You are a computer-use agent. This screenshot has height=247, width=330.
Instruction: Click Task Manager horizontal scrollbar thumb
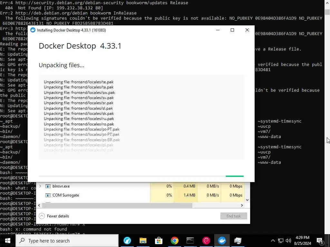(x=117, y=205)
